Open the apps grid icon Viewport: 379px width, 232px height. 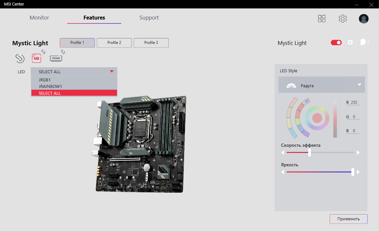(322, 19)
